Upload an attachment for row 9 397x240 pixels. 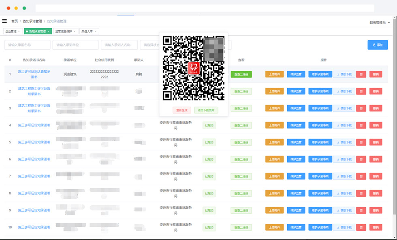tap(275, 210)
